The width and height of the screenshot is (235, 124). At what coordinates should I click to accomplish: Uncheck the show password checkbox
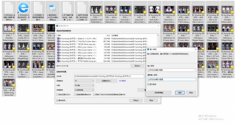pos(148,84)
